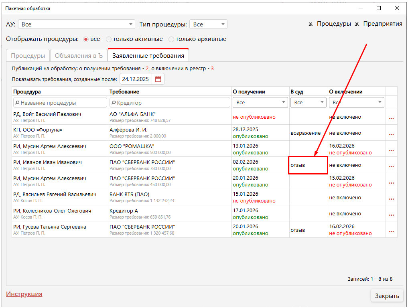Select "только активные" radio option
408x308 pixels.
click(x=109, y=39)
